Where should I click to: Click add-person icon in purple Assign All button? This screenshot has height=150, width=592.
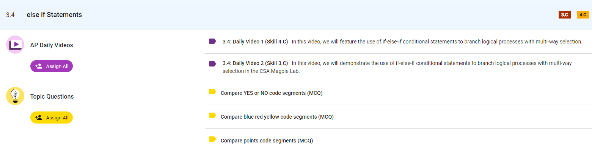click(39, 66)
